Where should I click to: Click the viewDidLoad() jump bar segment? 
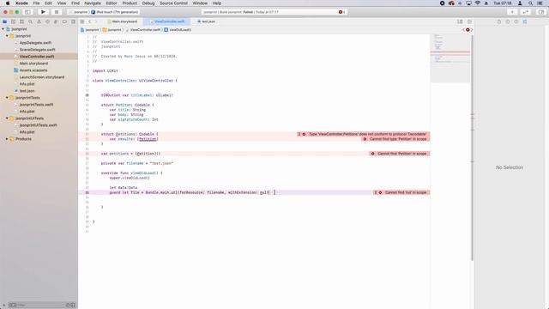178,30
